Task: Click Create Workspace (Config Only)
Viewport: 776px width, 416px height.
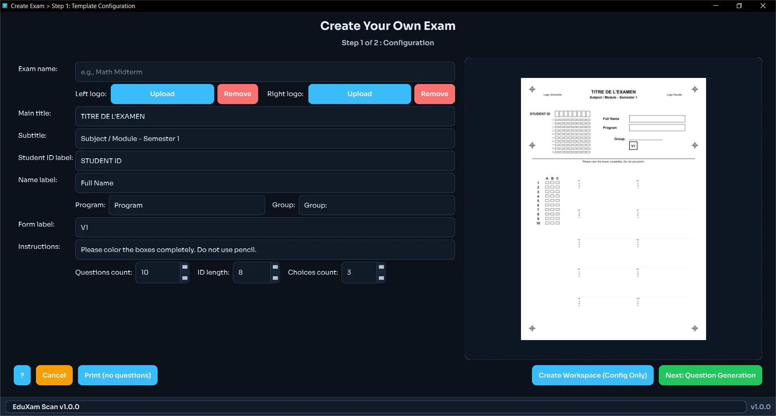Action: (593, 375)
